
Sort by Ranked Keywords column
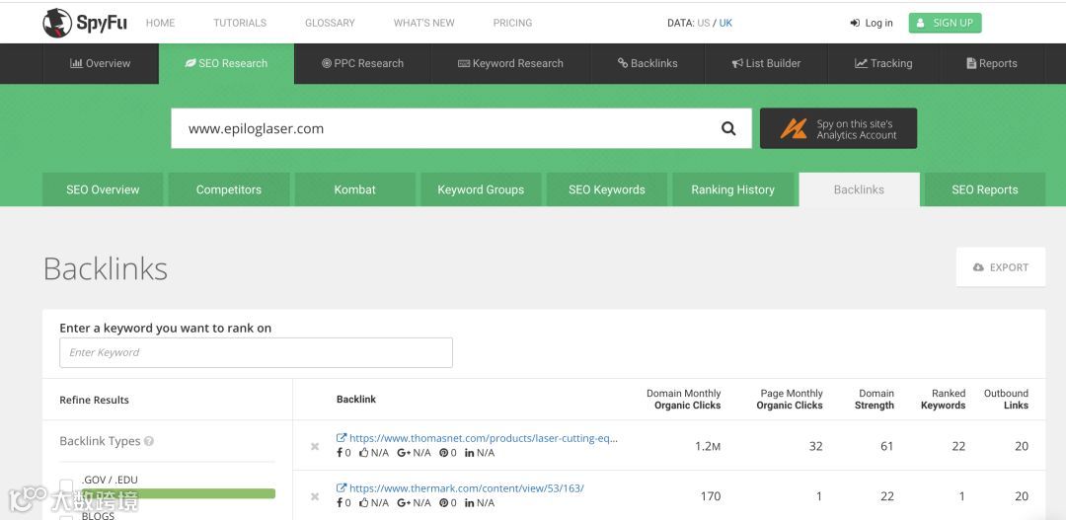pos(943,399)
